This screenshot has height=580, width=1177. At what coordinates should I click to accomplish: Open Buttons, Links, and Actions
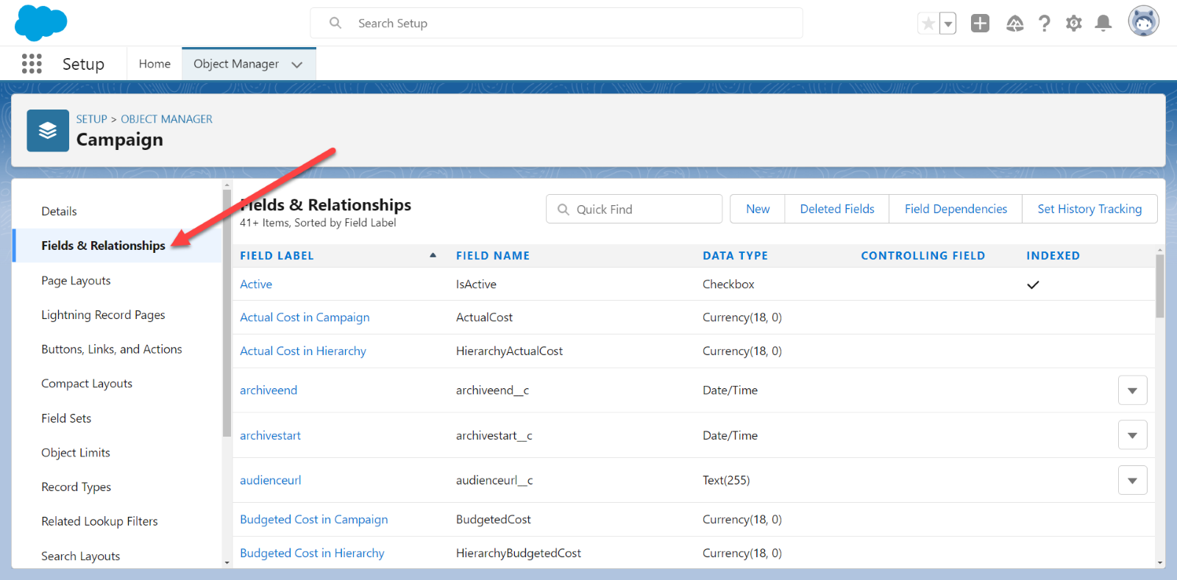click(x=112, y=349)
